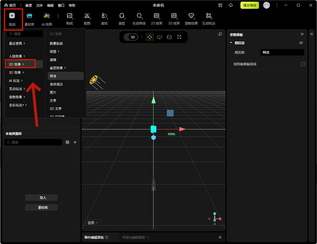Click the 添加 (Add) plus icon
Image resolution: width=317 pixels, height=244 pixels.
[12, 16]
